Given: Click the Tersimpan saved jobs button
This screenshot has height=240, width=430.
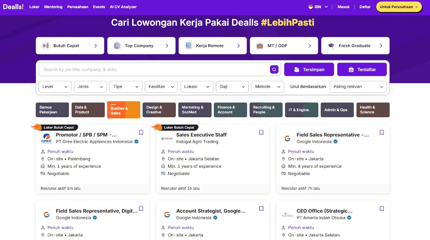Looking at the screenshot, I should click(309, 69).
